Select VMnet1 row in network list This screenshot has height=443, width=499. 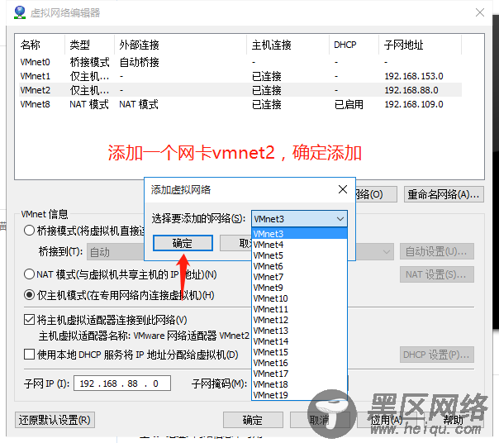pyautogui.click(x=240, y=76)
